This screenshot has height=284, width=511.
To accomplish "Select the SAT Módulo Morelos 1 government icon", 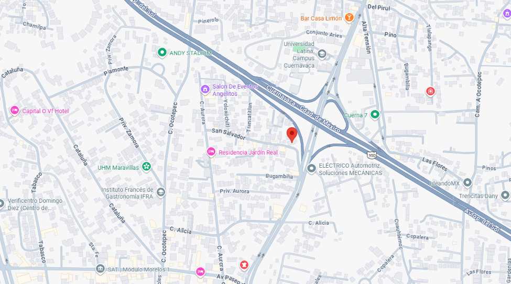I will (x=100, y=269).
